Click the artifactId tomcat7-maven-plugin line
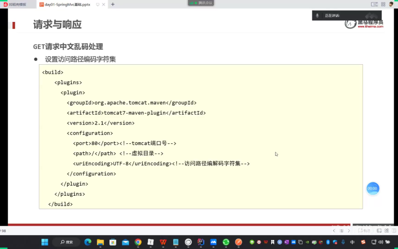Viewport: 398px width, 249px height. (x=136, y=113)
